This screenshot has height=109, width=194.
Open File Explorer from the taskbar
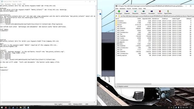click(x=21, y=107)
